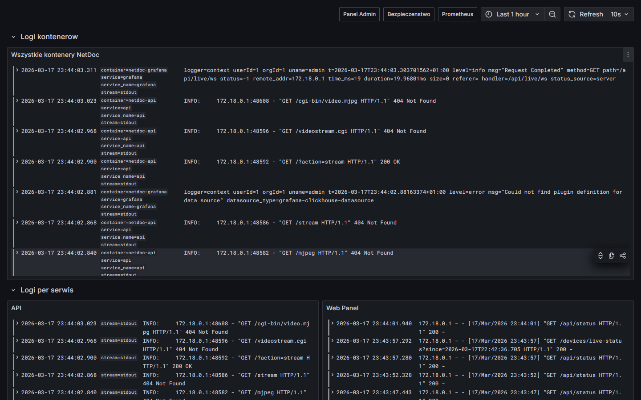Open the Last 1 hour time range picker

[x=512, y=14]
